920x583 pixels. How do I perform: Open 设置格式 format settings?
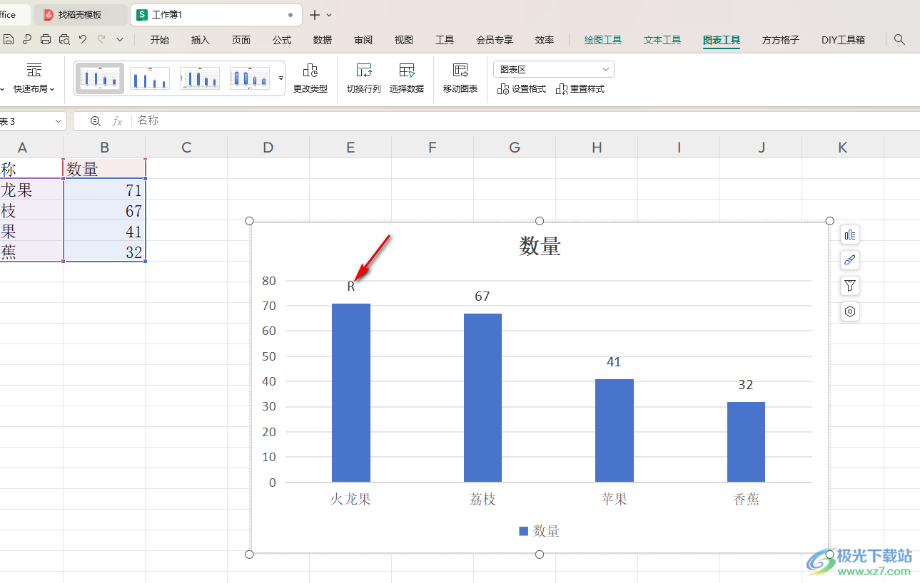(x=521, y=89)
